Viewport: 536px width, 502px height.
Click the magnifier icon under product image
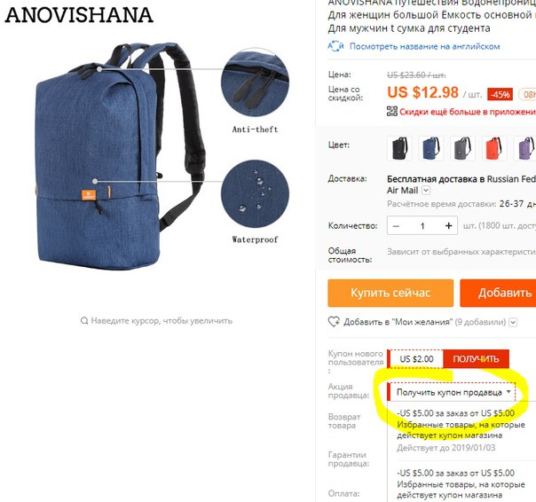(84, 321)
